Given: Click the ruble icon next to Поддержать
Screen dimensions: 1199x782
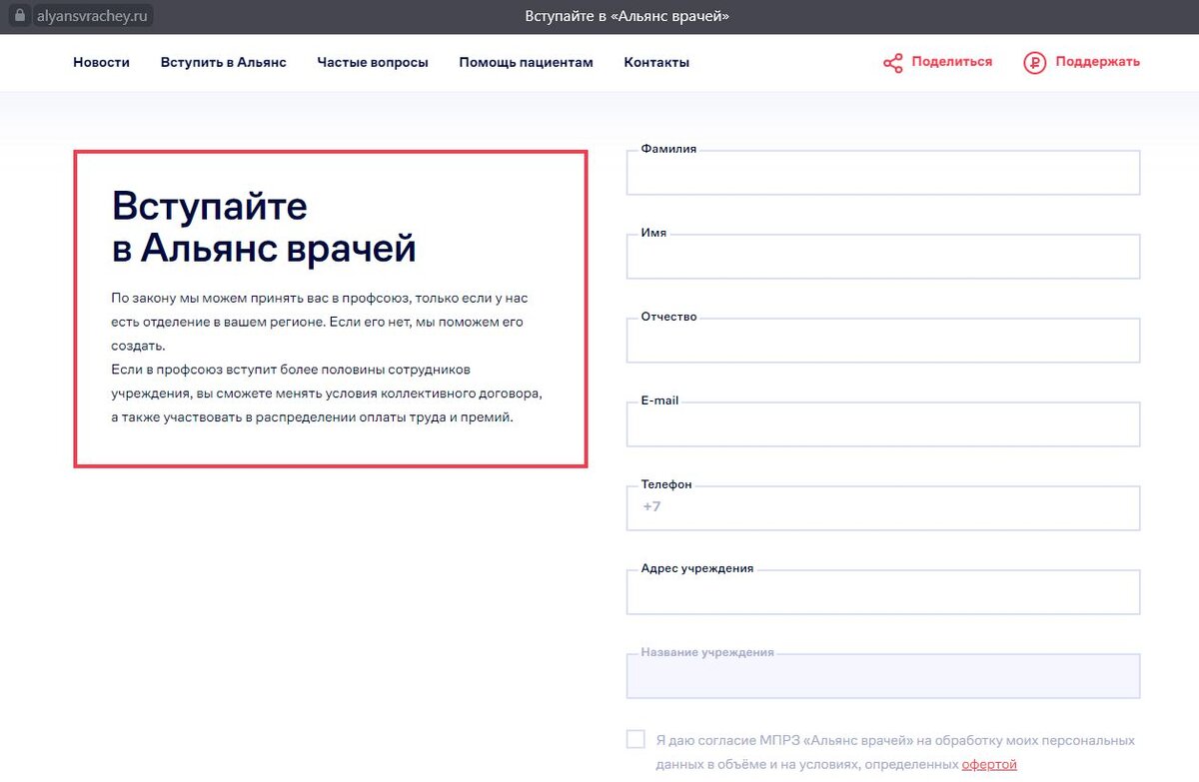Looking at the screenshot, I should (1034, 63).
